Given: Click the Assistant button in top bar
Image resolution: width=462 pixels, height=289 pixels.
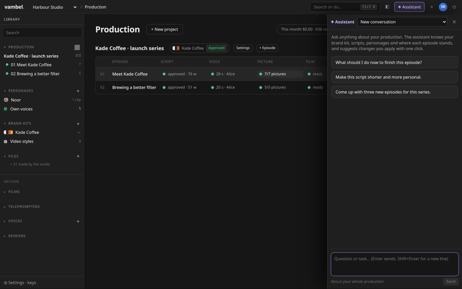Looking at the screenshot, I should click(409, 7).
